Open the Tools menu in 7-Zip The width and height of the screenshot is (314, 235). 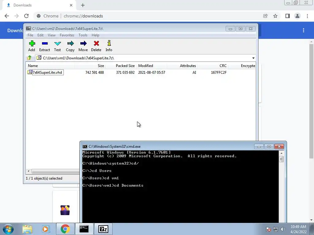83,35
